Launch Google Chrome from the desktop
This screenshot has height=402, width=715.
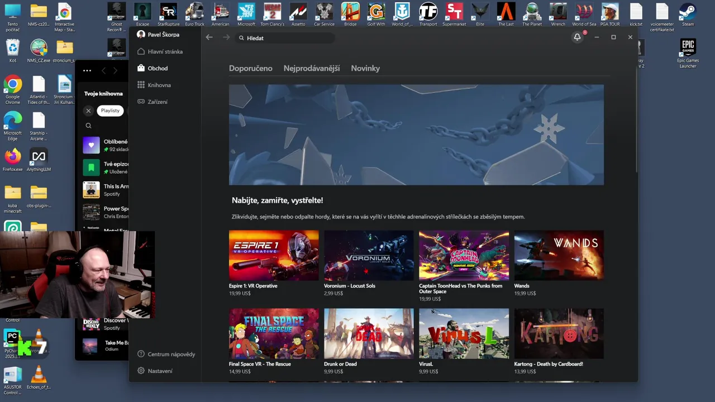(12, 90)
